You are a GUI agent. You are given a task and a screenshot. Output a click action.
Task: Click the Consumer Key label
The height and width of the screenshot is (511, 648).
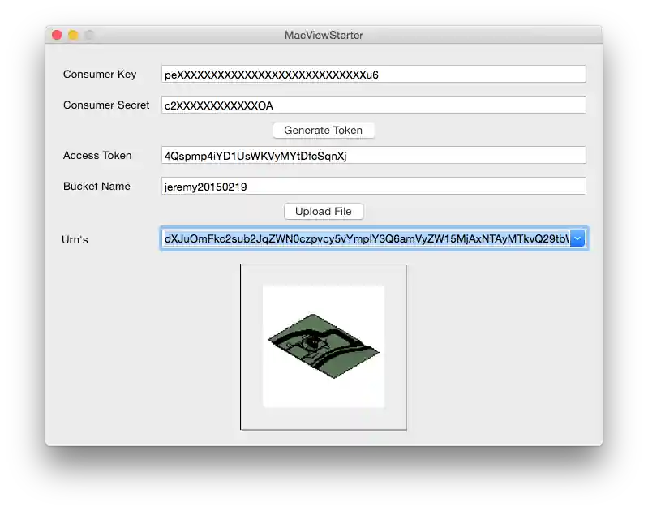(x=100, y=75)
